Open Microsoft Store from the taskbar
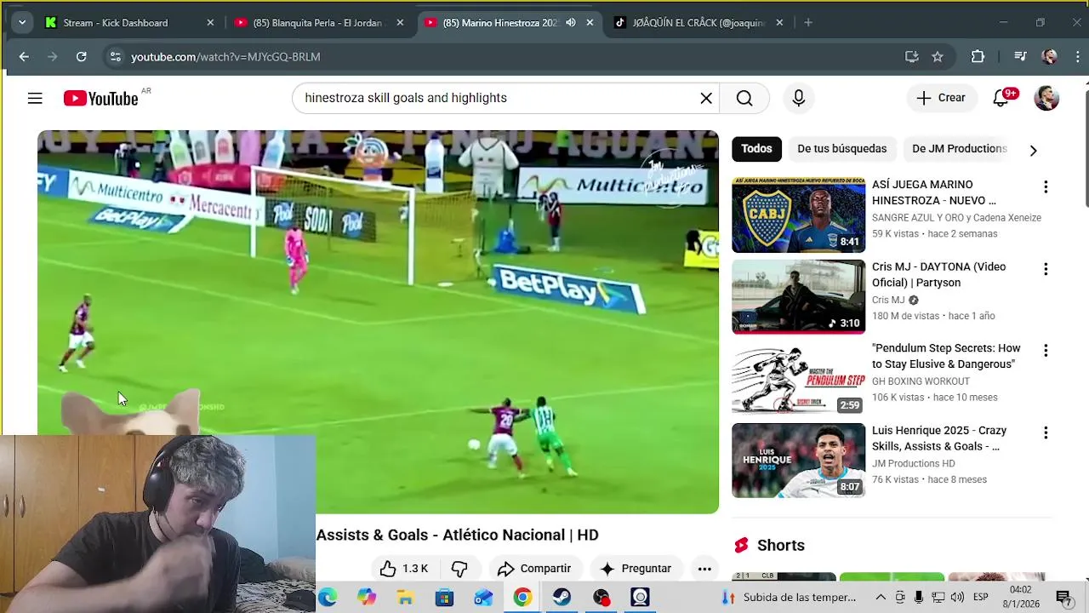 (444, 598)
